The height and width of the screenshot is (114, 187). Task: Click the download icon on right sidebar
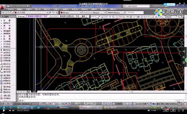pos(184,57)
